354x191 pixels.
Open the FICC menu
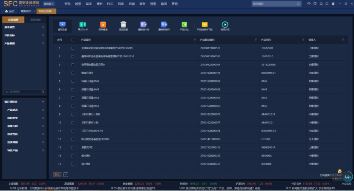tap(110, 4)
